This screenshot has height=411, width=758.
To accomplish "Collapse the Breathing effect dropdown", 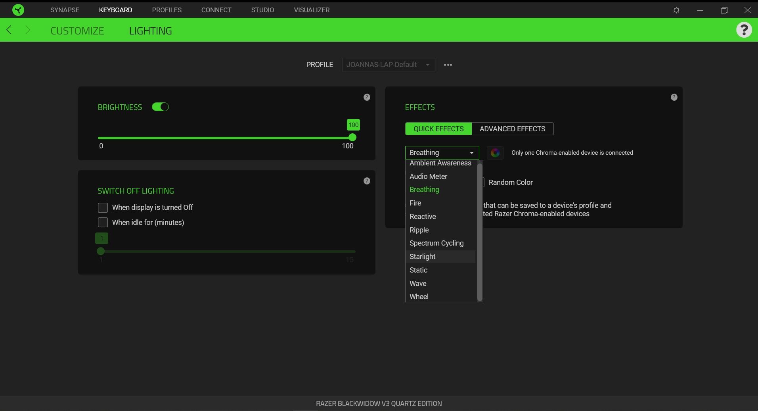I will pyautogui.click(x=442, y=153).
